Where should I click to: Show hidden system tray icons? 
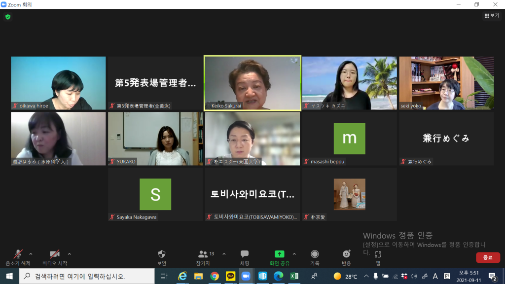coord(366,276)
